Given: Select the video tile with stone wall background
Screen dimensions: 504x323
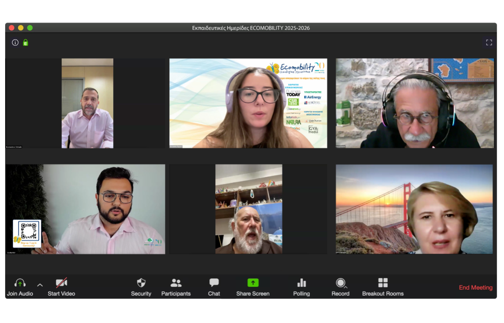Looking at the screenshot, I should (x=415, y=103).
